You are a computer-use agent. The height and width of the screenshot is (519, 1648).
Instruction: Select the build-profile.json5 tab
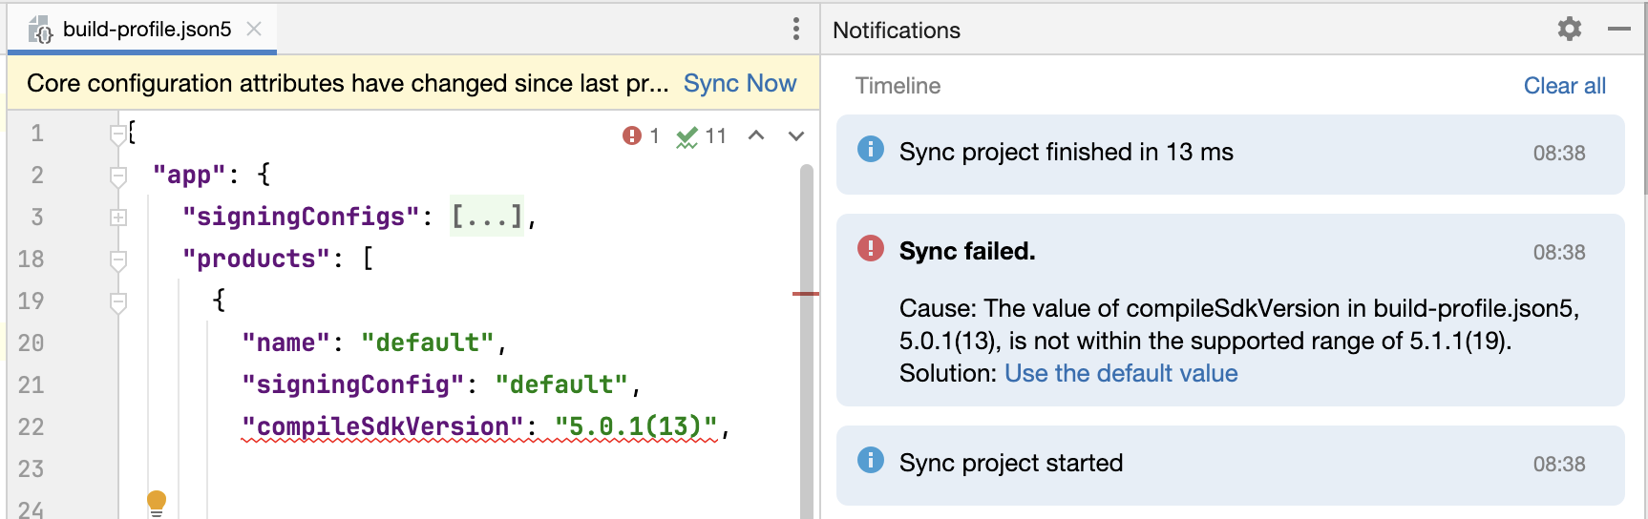coord(146,29)
